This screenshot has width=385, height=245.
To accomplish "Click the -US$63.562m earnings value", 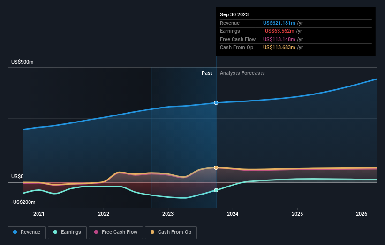I will pyautogui.click(x=279, y=31).
